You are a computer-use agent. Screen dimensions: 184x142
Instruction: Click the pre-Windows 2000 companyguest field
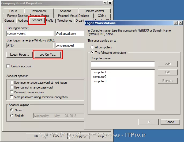click(69, 45)
